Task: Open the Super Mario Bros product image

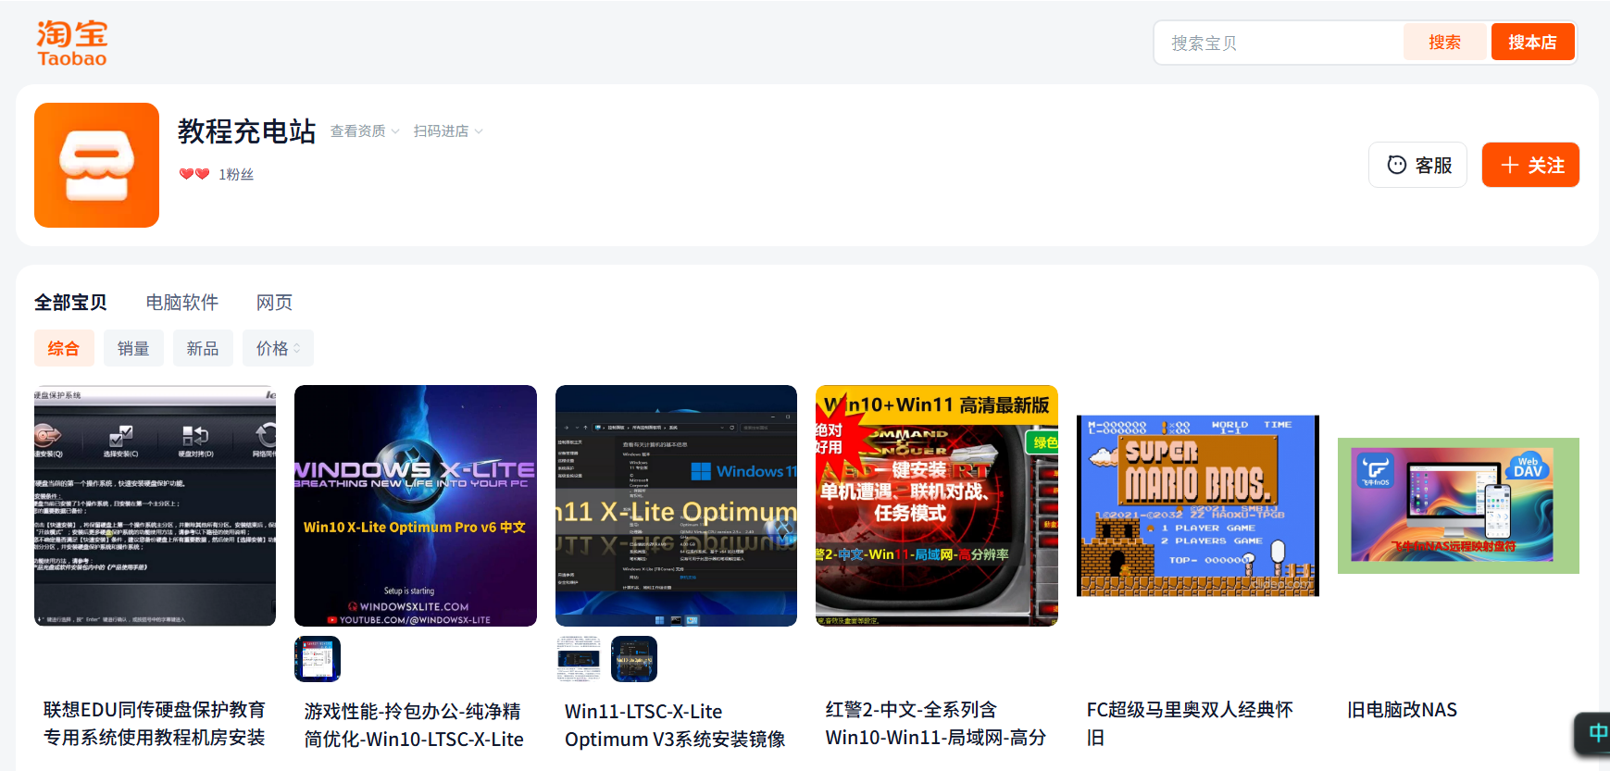Action: [1198, 505]
